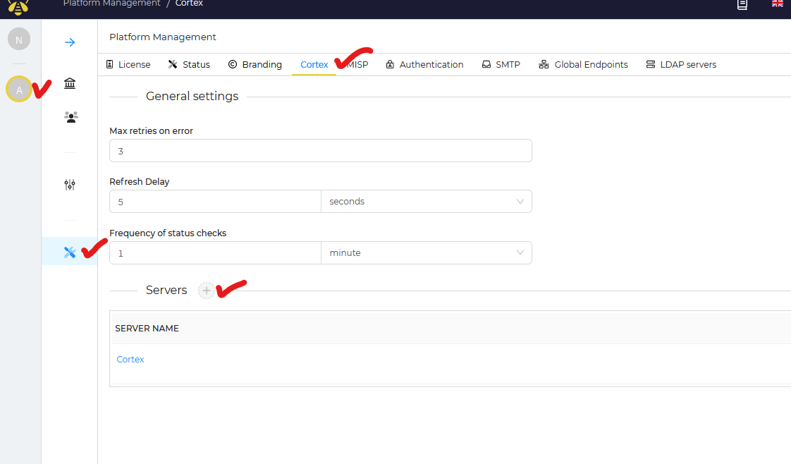Open the Refresh Delay seconds dropdown
Screen dimensions: 791x464
click(x=426, y=202)
